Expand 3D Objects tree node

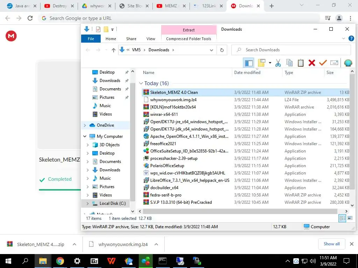click(88, 145)
